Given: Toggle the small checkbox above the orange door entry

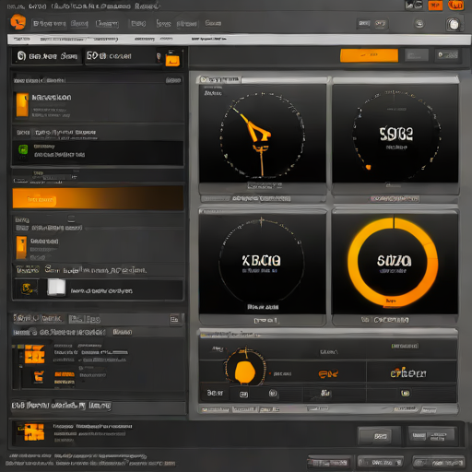Looking at the screenshot, I should [71, 219].
